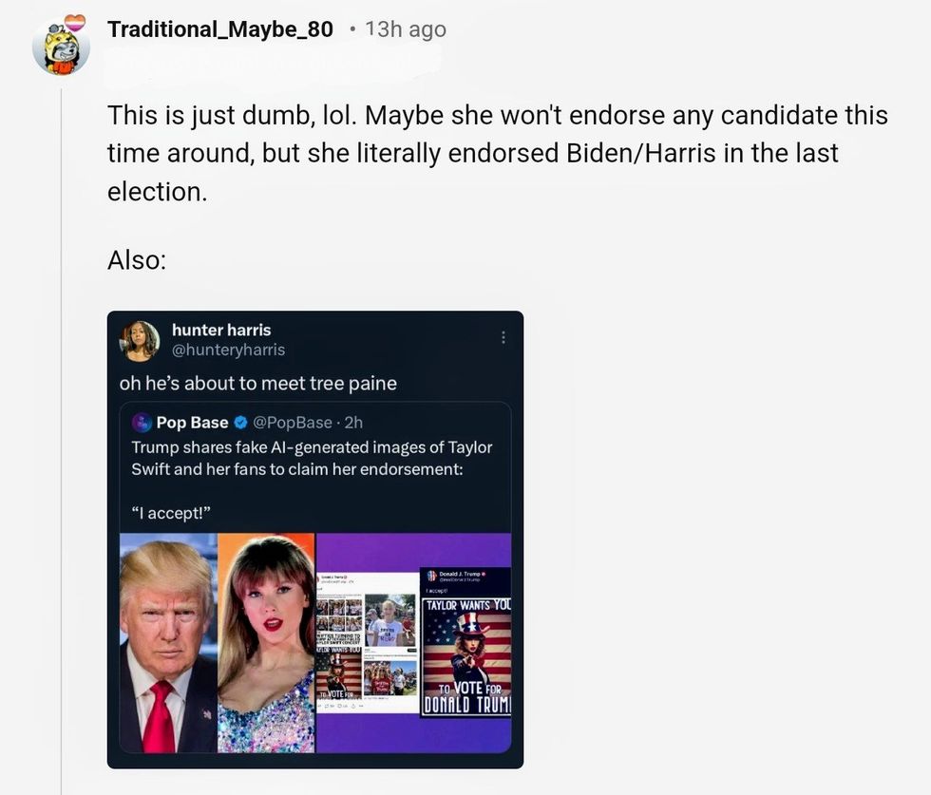The height and width of the screenshot is (795, 931).
Task: Click the hunter harris display name
Action: tap(221, 330)
